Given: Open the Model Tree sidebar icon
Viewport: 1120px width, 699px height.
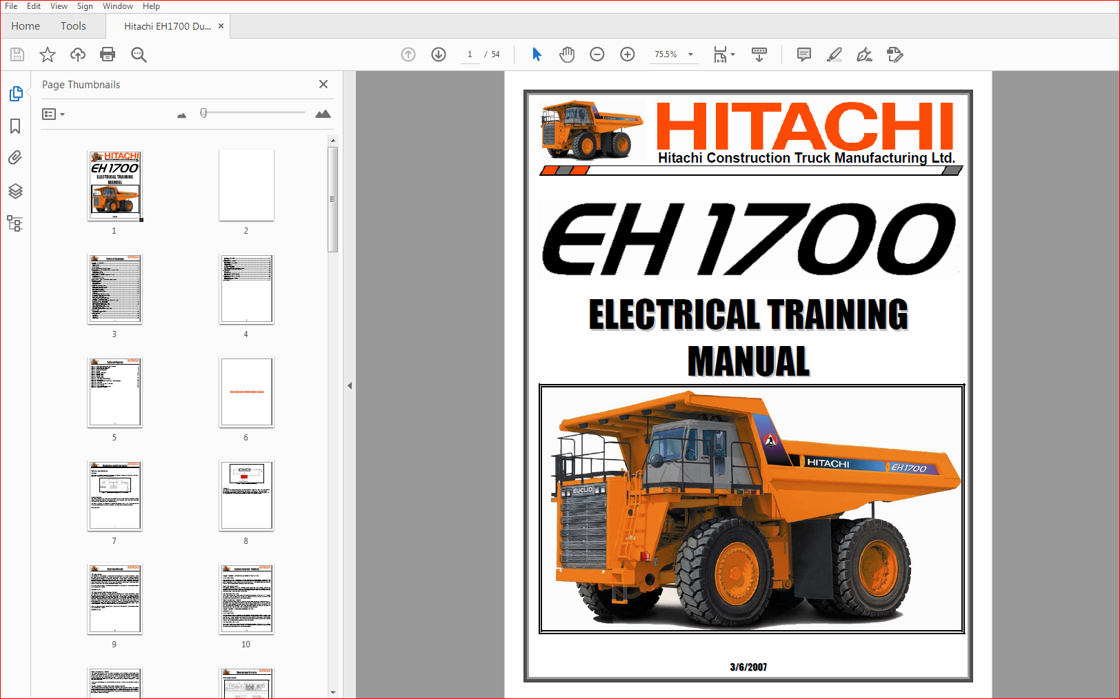Looking at the screenshot, I should pos(15,223).
